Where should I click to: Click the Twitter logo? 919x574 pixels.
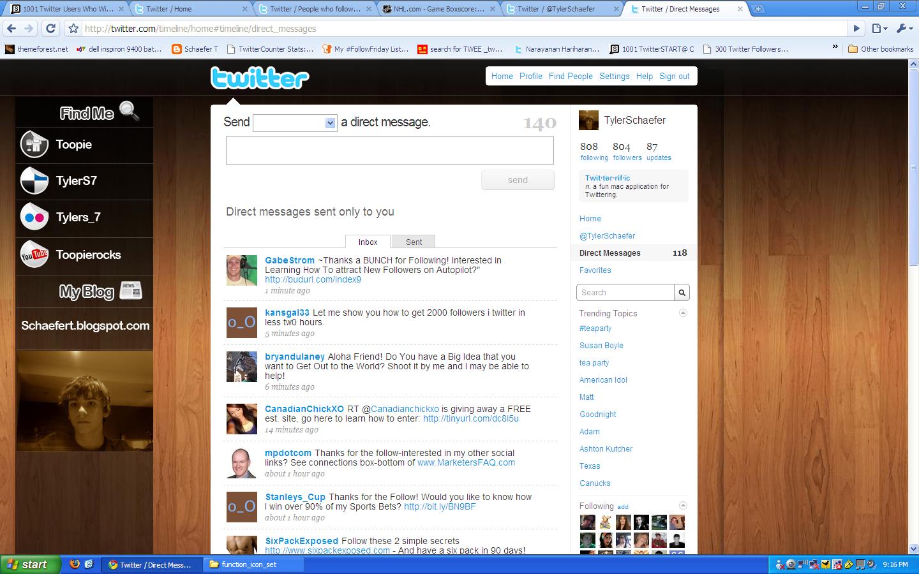click(260, 78)
